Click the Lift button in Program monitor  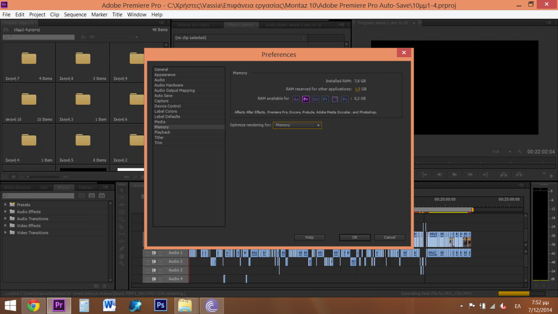pos(503,174)
